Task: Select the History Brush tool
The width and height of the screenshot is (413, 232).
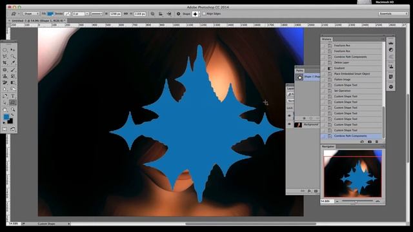Action: (x=13, y=76)
